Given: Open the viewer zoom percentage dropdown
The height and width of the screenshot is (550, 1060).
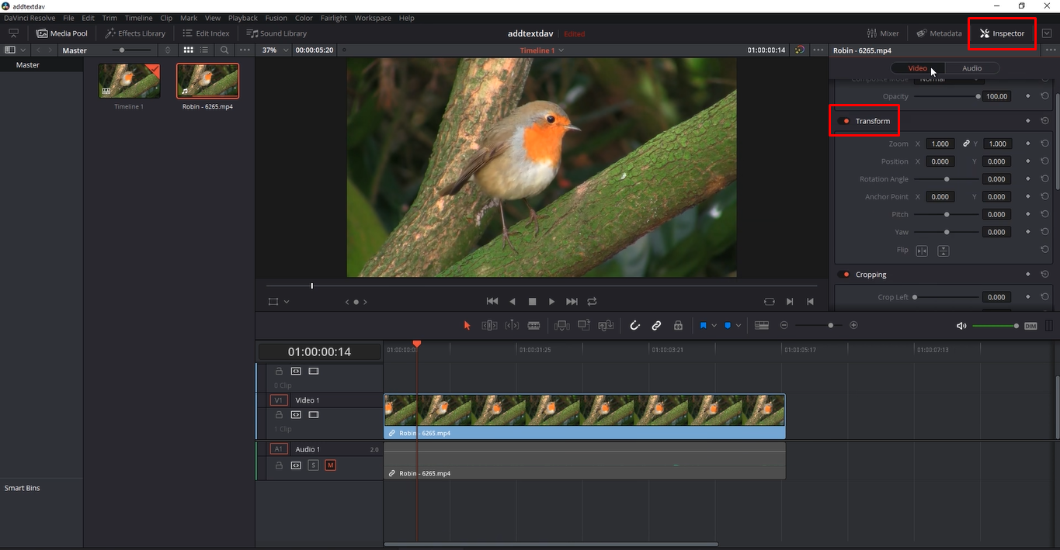Looking at the screenshot, I should click(x=272, y=50).
